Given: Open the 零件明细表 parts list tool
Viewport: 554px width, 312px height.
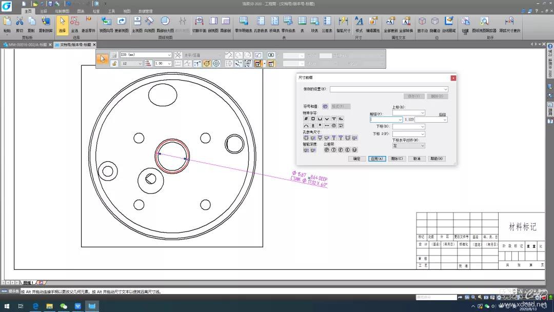Looking at the screenshot, I should pyautogui.click(x=244, y=21).
